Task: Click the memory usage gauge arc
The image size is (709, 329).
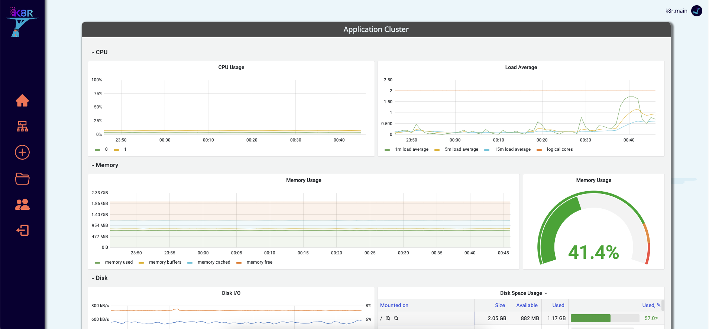Action: tap(594, 228)
